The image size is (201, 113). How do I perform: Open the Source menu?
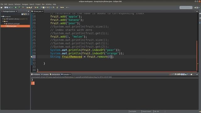point(11,4)
